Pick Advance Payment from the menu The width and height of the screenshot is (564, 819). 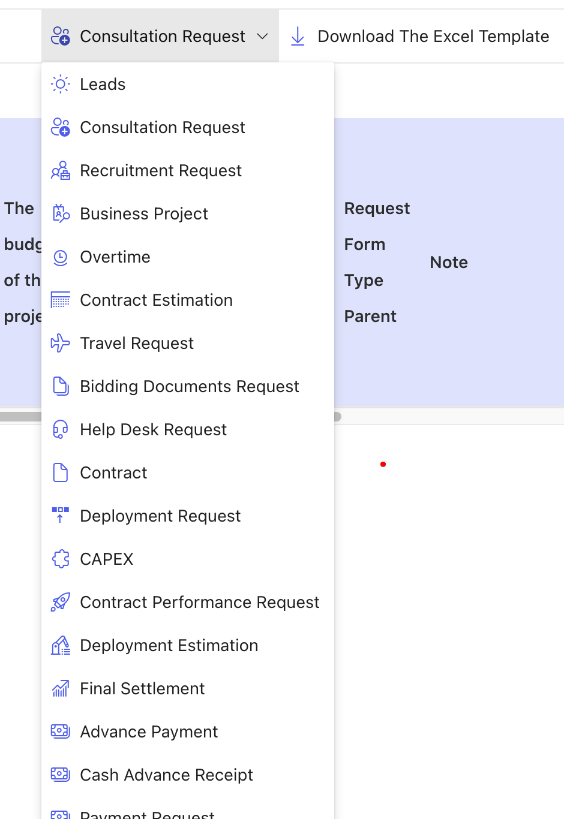tap(149, 732)
